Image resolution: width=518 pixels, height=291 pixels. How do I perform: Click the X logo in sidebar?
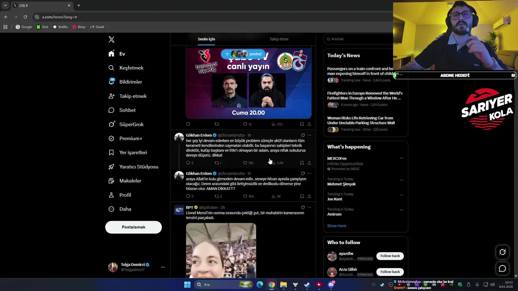click(111, 39)
